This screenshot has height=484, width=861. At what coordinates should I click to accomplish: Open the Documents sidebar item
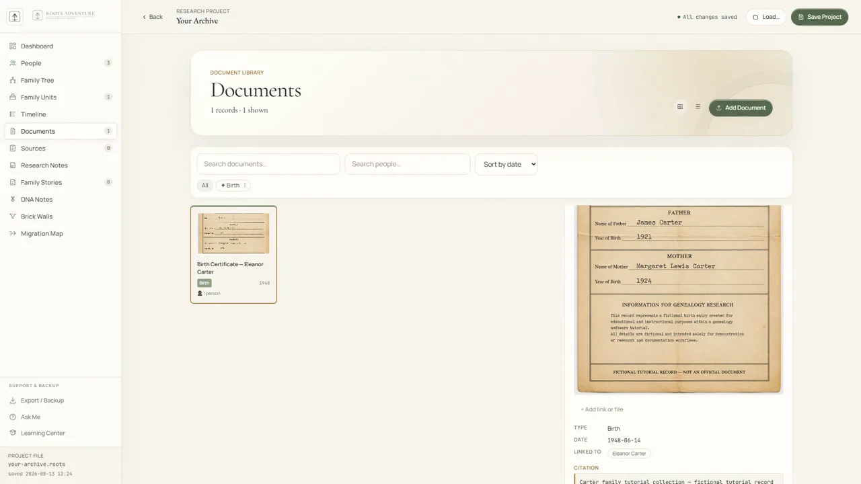[61, 131]
